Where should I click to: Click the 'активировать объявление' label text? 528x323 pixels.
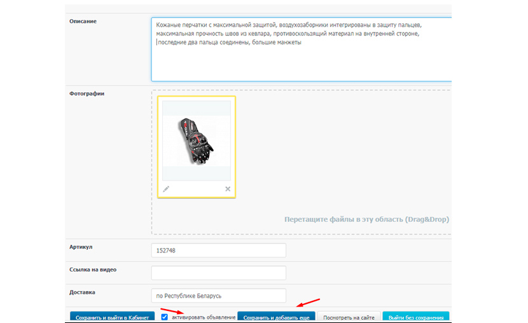(203, 317)
